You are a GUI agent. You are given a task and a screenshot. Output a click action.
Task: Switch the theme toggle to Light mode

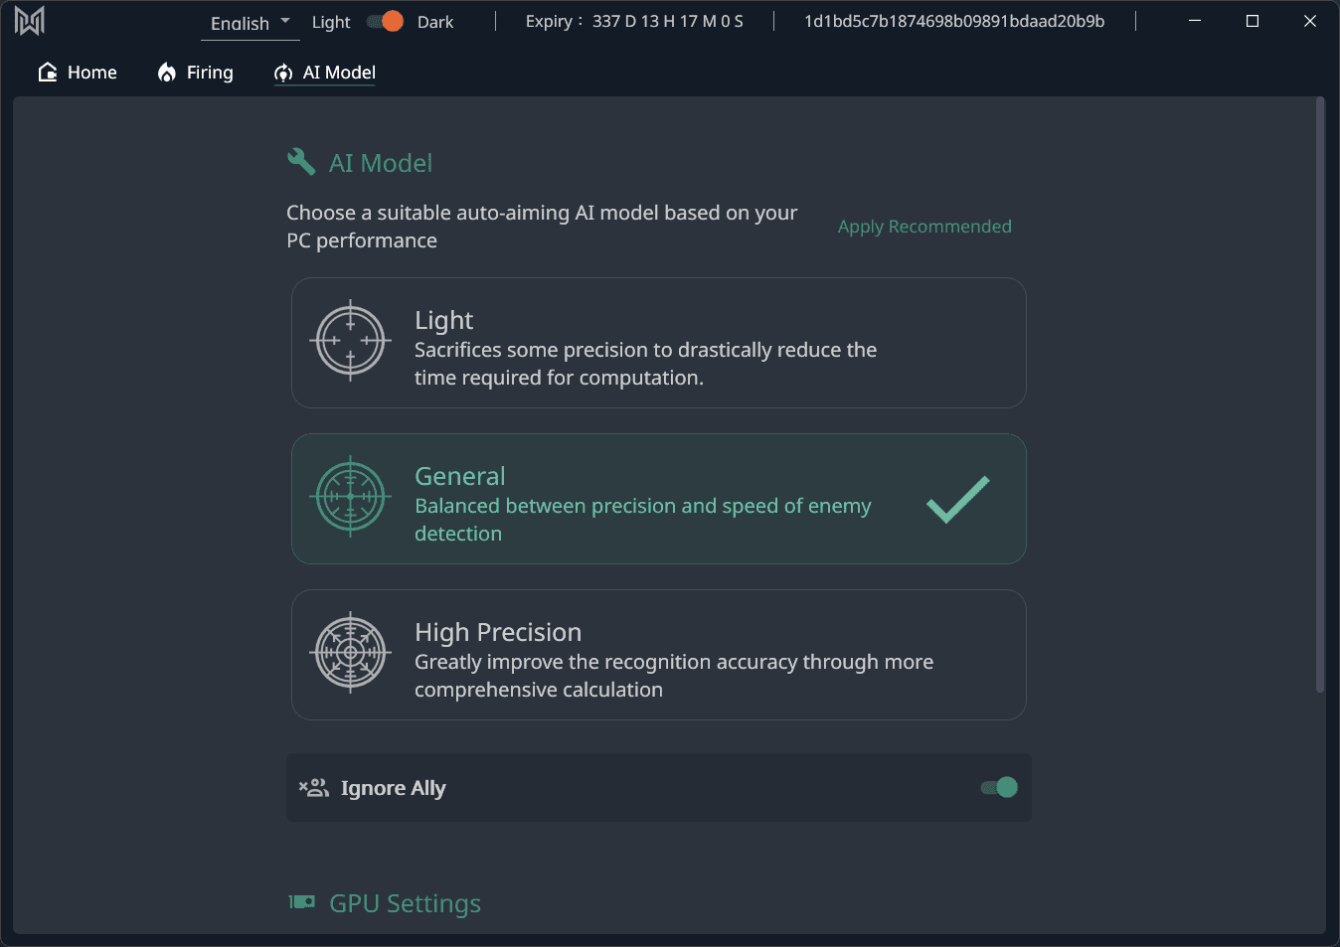click(373, 20)
